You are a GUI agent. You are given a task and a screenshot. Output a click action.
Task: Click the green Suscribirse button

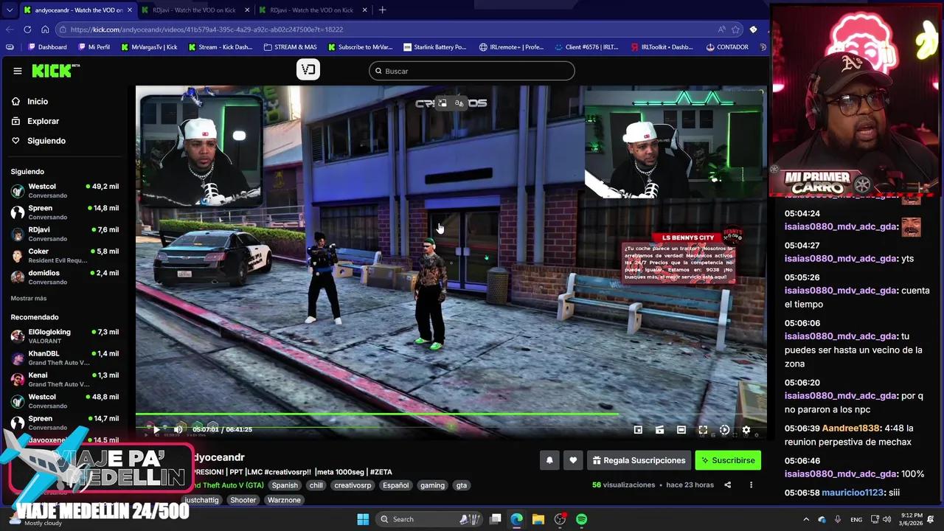pyautogui.click(x=728, y=460)
